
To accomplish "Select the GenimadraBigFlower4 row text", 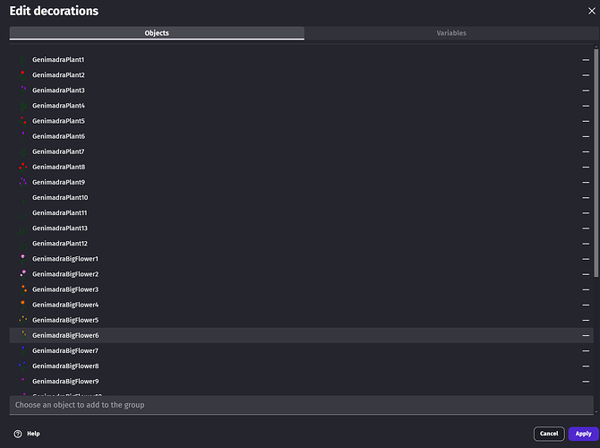I will [65, 305].
